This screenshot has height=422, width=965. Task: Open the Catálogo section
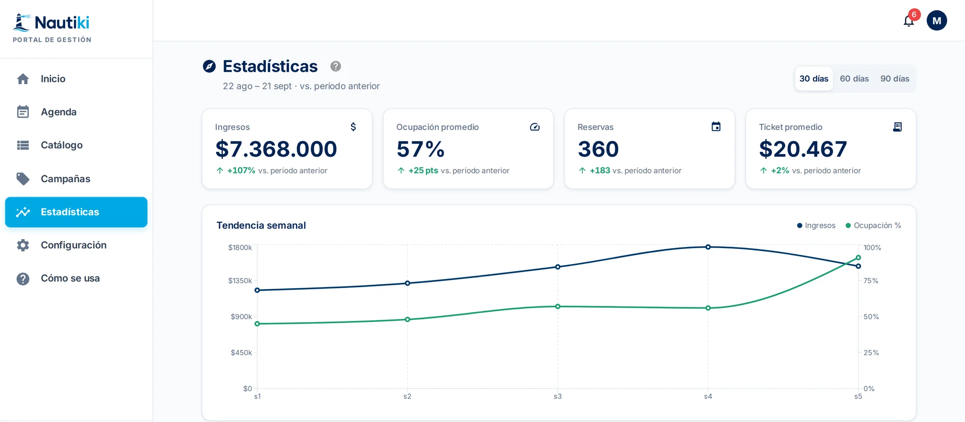point(76,145)
